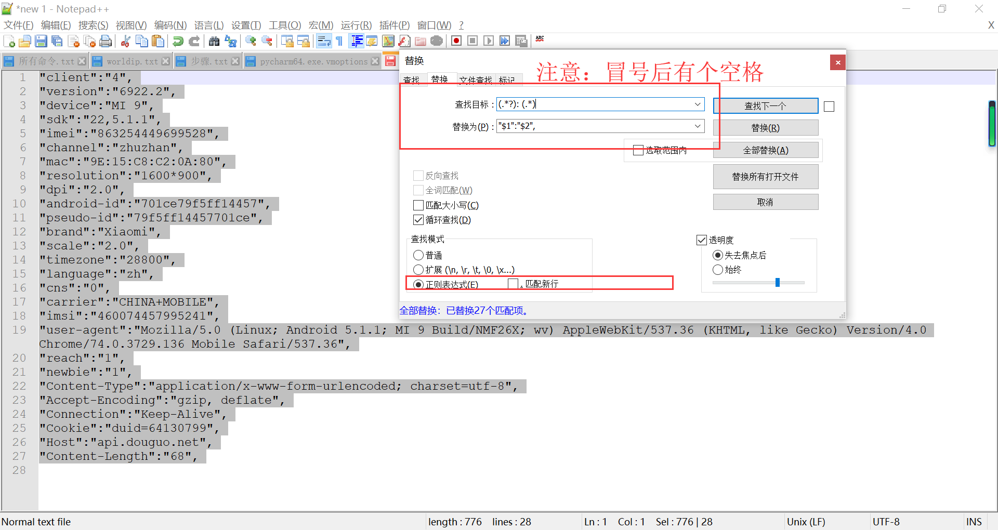Open the Function List panel icon
The width and height of the screenshot is (998, 530).
click(404, 41)
